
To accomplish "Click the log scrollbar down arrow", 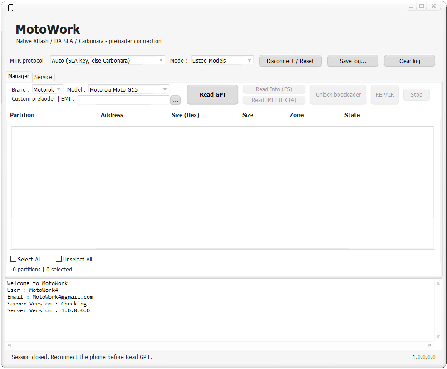I will coord(438,337).
